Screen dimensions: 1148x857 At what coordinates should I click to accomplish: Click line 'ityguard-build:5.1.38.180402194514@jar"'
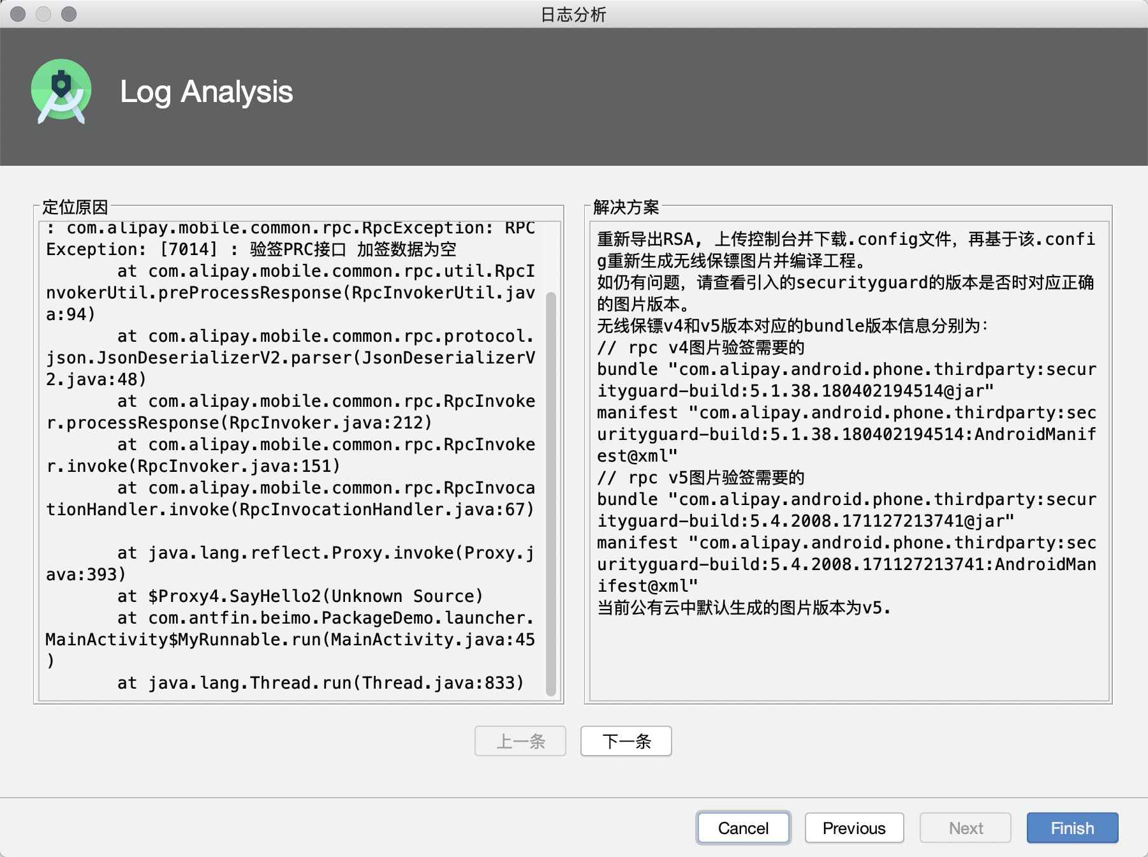[x=795, y=391]
